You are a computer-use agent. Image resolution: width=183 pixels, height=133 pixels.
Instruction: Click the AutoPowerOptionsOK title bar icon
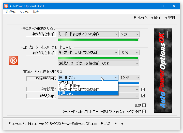pyautogui.click(x=6, y=6)
